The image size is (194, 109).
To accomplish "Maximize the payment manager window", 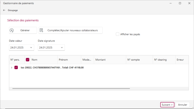I will click(180, 3).
